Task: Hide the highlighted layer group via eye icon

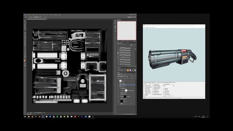Action: coord(118,85)
